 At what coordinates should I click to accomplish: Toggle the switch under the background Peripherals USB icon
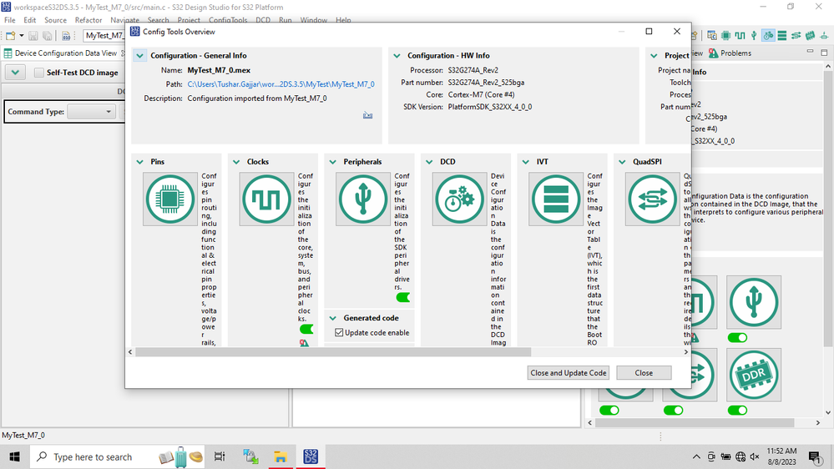click(x=737, y=338)
